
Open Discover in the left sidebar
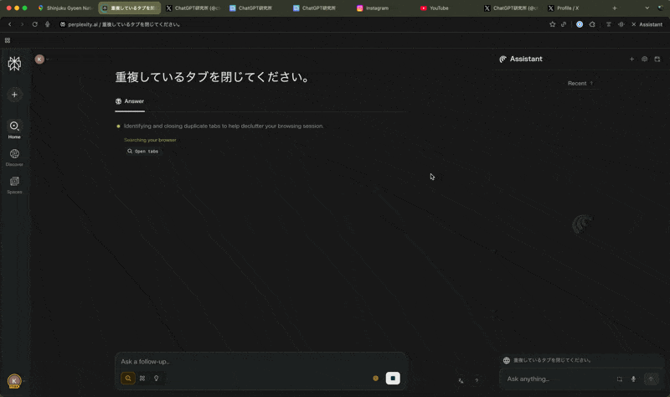point(14,157)
